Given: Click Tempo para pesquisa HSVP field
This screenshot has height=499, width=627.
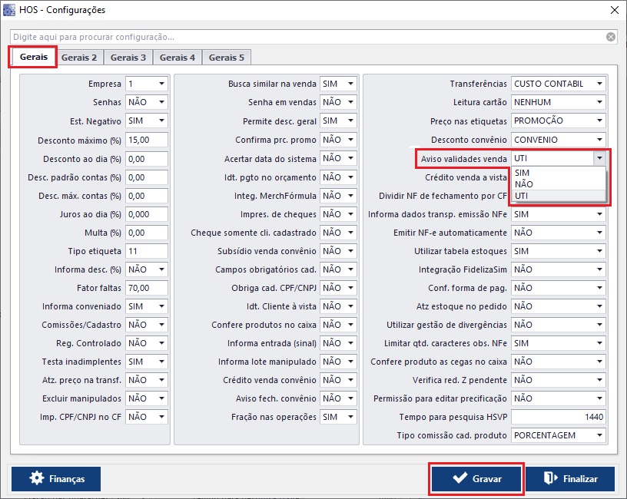Looking at the screenshot, I should tap(558, 417).
